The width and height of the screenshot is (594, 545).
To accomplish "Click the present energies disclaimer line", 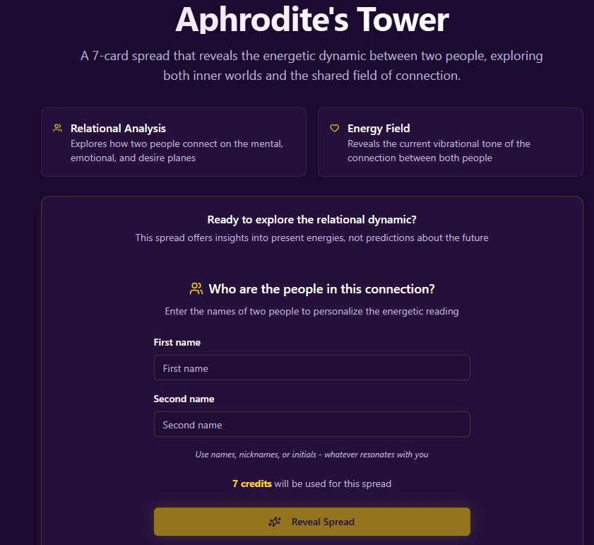I will click(311, 238).
